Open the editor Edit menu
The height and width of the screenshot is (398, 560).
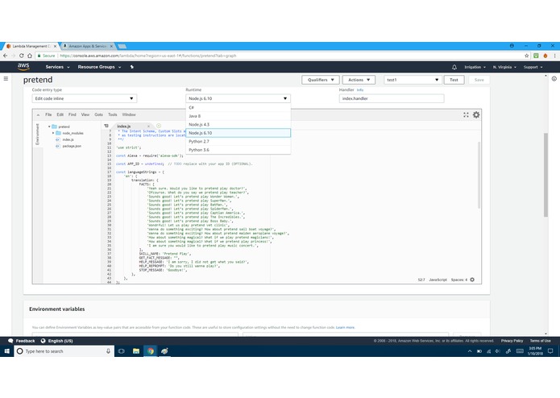(x=60, y=114)
